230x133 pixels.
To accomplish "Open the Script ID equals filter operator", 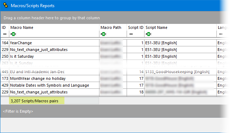I will tap(131, 34).
